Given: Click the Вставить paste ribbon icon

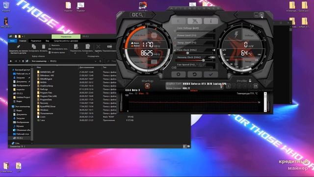Looking at the screenshot, I should [x=44, y=48].
